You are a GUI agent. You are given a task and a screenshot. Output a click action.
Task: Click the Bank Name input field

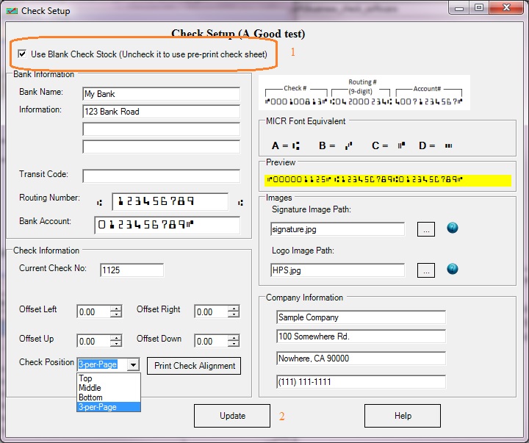tap(161, 94)
